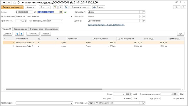Click horizontal scrollbar of goods table
Viewport: 188px width, 106px height.
[x=54, y=89]
